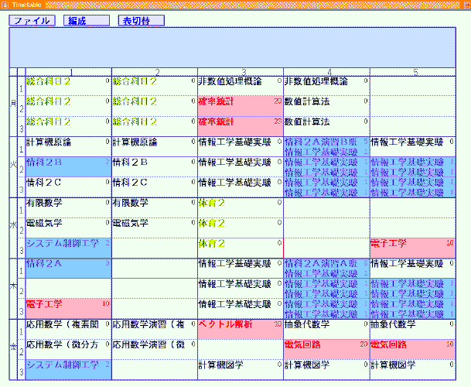Screen dimensions: 471x387
Task: Open the ファイル menu
Action: pyautogui.click(x=32, y=21)
